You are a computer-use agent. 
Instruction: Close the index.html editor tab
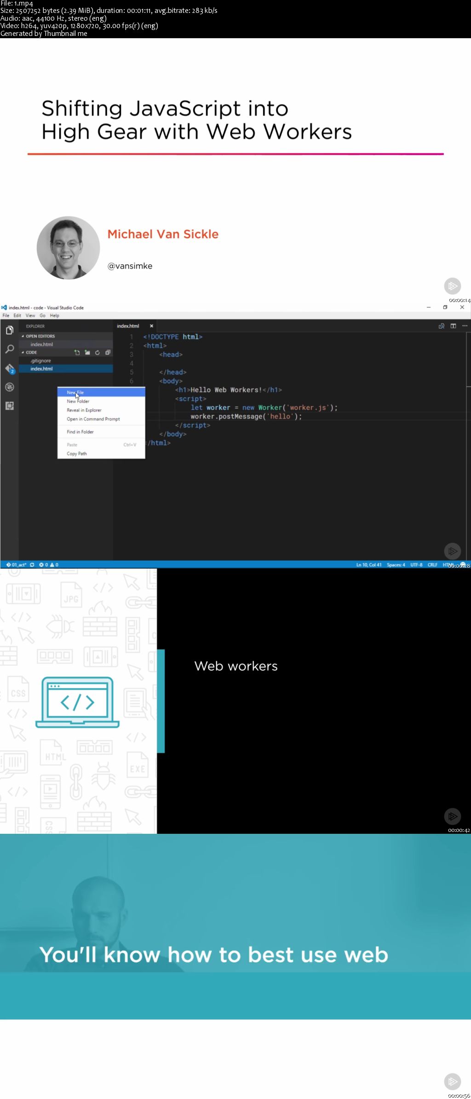tap(151, 326)
